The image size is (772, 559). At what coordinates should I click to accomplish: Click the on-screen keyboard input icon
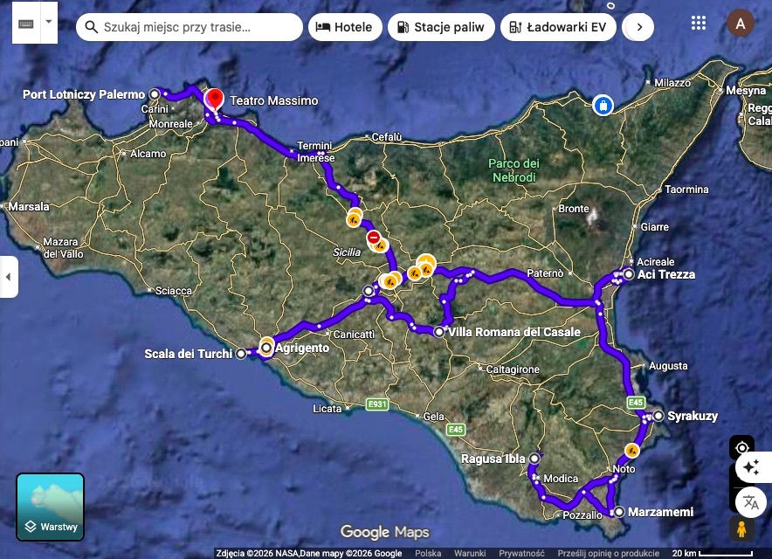point(25,24)
